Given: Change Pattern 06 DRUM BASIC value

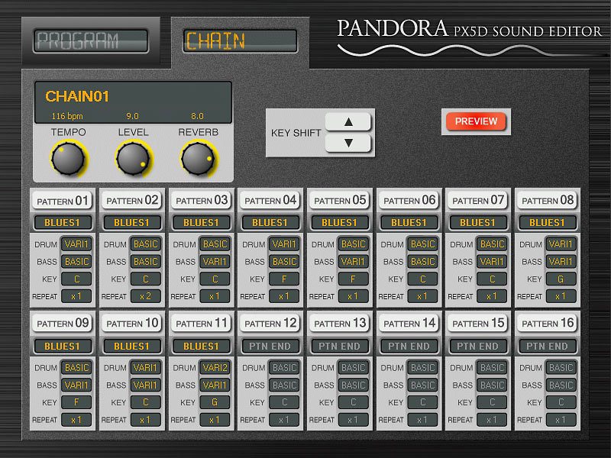Looking at the screenshot, I should tap(423, 244).
